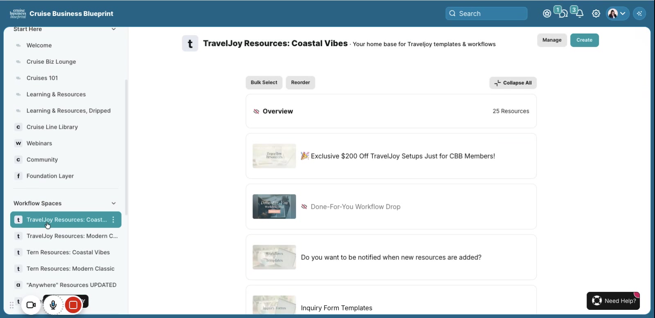Open chat messages with one unread
655x318 pixels.
(563, 13)
